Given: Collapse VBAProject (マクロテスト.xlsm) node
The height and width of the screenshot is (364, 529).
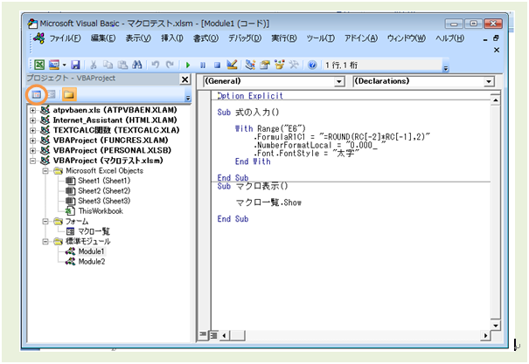Looking at the screenshot, I should [x=32, y=161].
